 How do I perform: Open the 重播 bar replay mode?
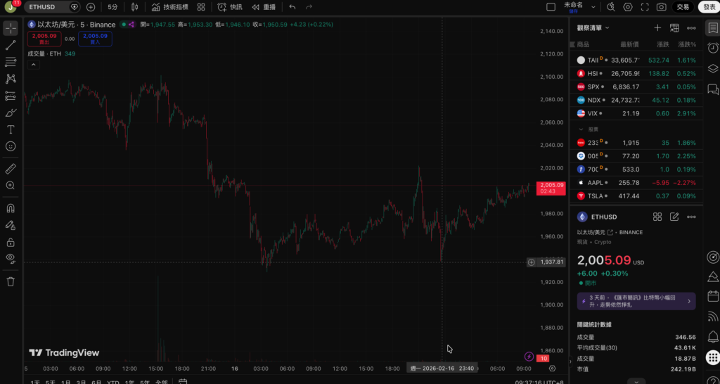(264, 7)
